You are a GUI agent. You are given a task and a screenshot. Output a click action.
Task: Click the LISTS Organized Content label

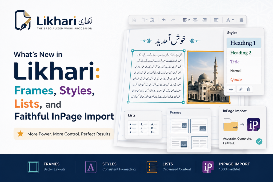click(177, 167)
